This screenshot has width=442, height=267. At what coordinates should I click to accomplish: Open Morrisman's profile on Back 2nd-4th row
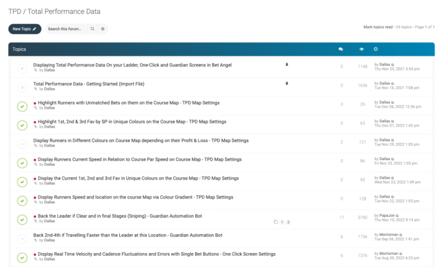390,234
